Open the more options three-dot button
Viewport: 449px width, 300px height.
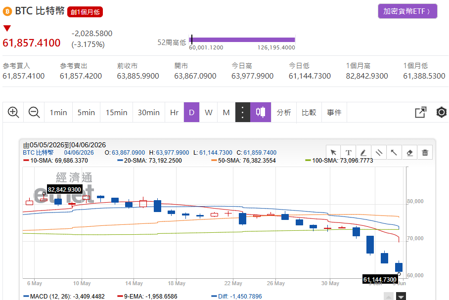pyautogui.click(x=242, y=112)
